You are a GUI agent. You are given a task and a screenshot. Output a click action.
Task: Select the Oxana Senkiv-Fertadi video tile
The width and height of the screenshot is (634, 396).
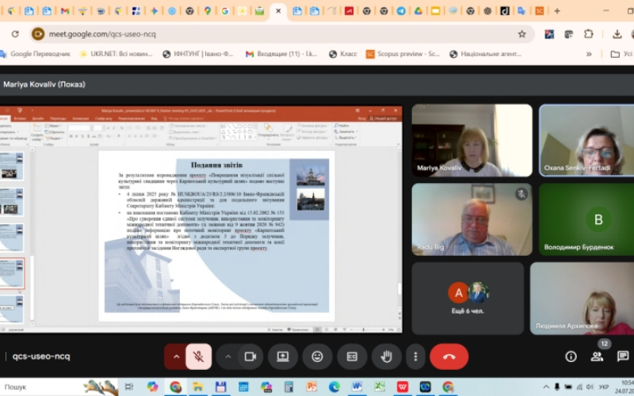pos(586,140)
